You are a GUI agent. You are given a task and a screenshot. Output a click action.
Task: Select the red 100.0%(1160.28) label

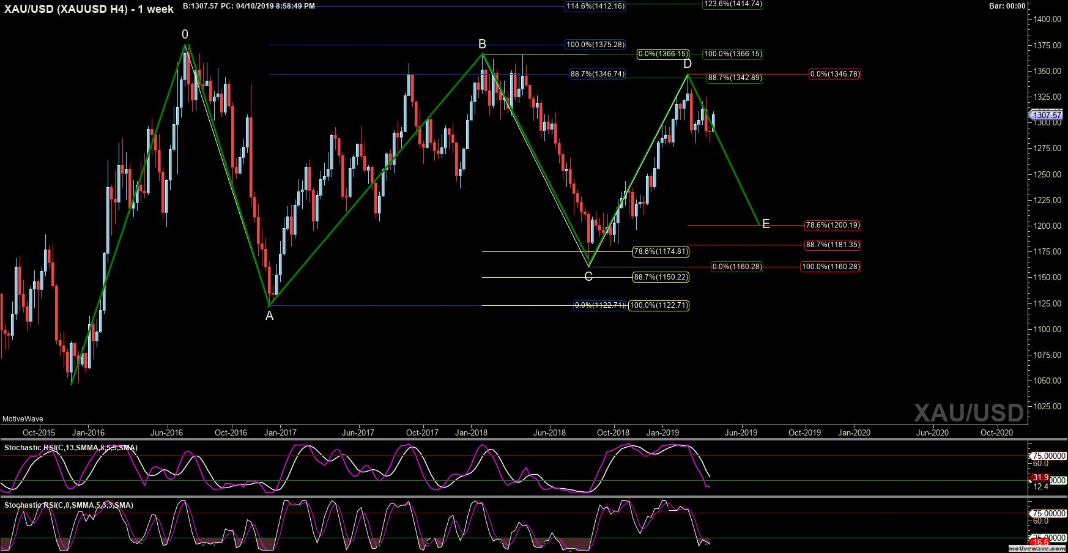click(831, 267)
